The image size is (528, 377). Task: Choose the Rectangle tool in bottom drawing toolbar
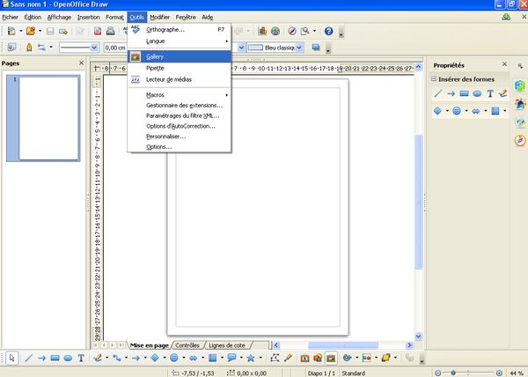point(55,358)
